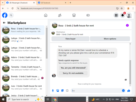The height and width of the screenshot is (102, 136).
Task: Click the conversation list scrollbar
Action: [47, 43]
